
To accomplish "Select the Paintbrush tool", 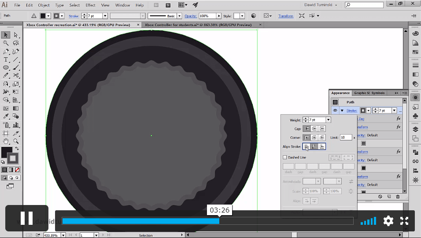I will pyautogui.click(x=15, y=68).
